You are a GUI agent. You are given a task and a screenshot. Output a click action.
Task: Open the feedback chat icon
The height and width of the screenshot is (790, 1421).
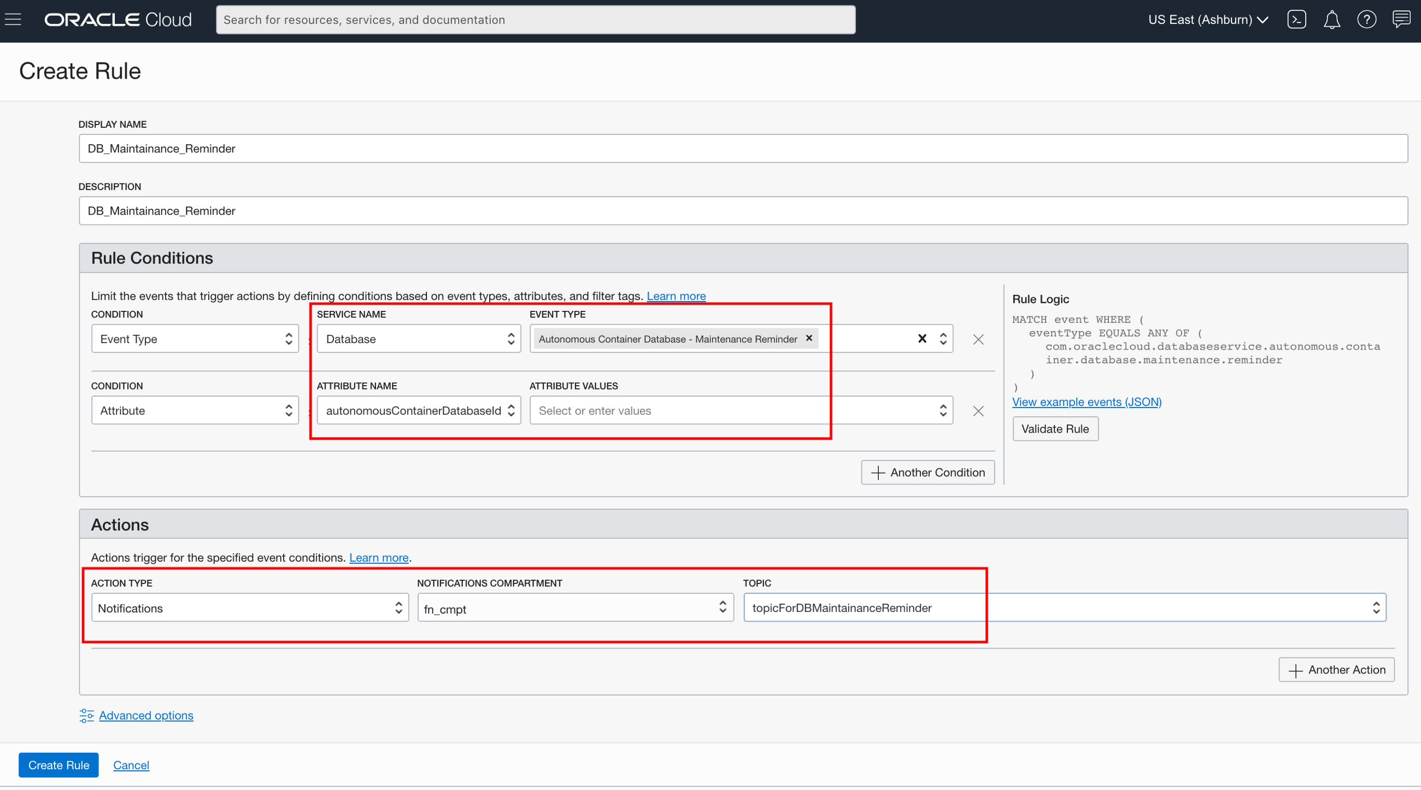coord(1401,20)
